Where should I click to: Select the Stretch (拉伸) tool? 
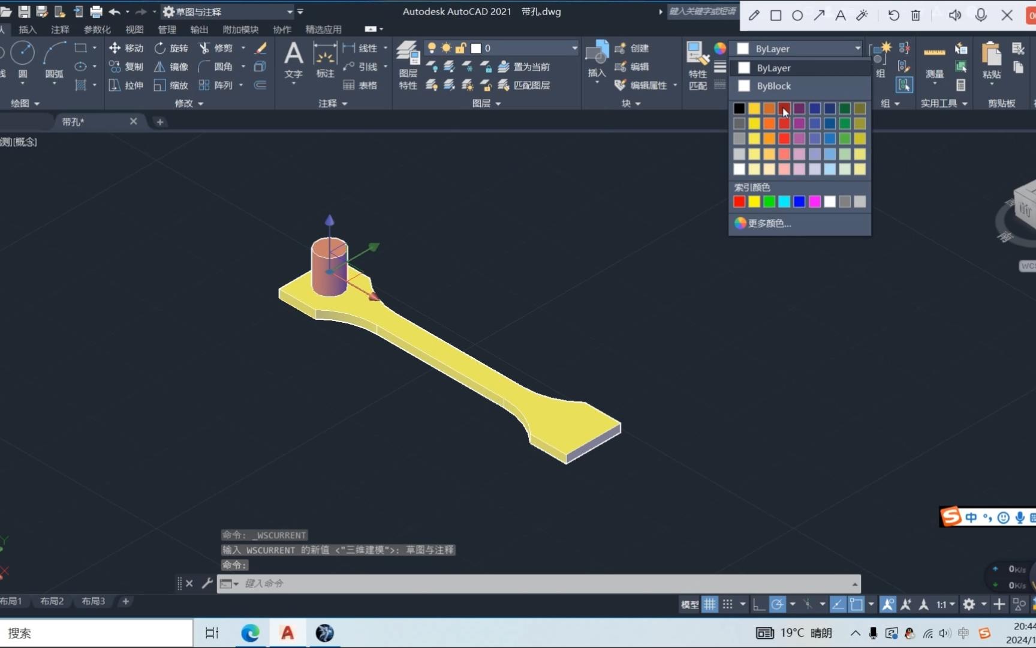coord(126,85)
